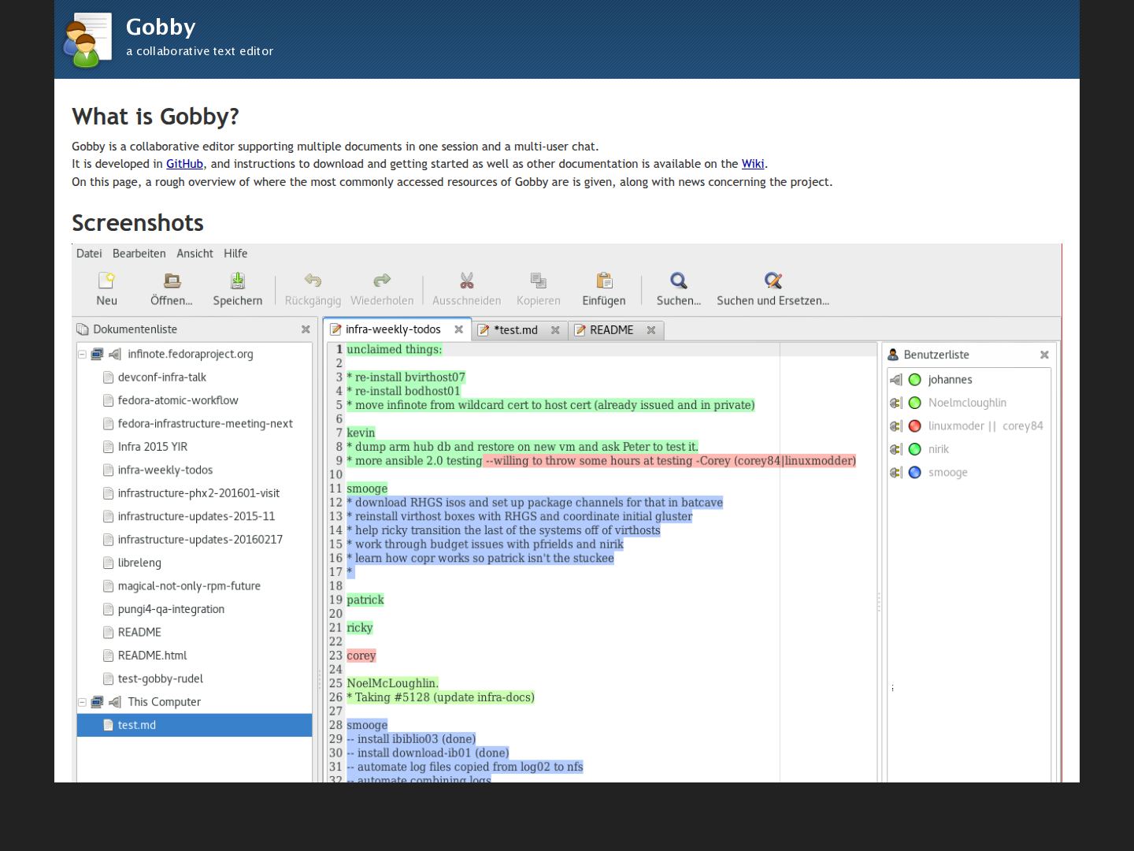Close the *test.md tab

(555, 330)
